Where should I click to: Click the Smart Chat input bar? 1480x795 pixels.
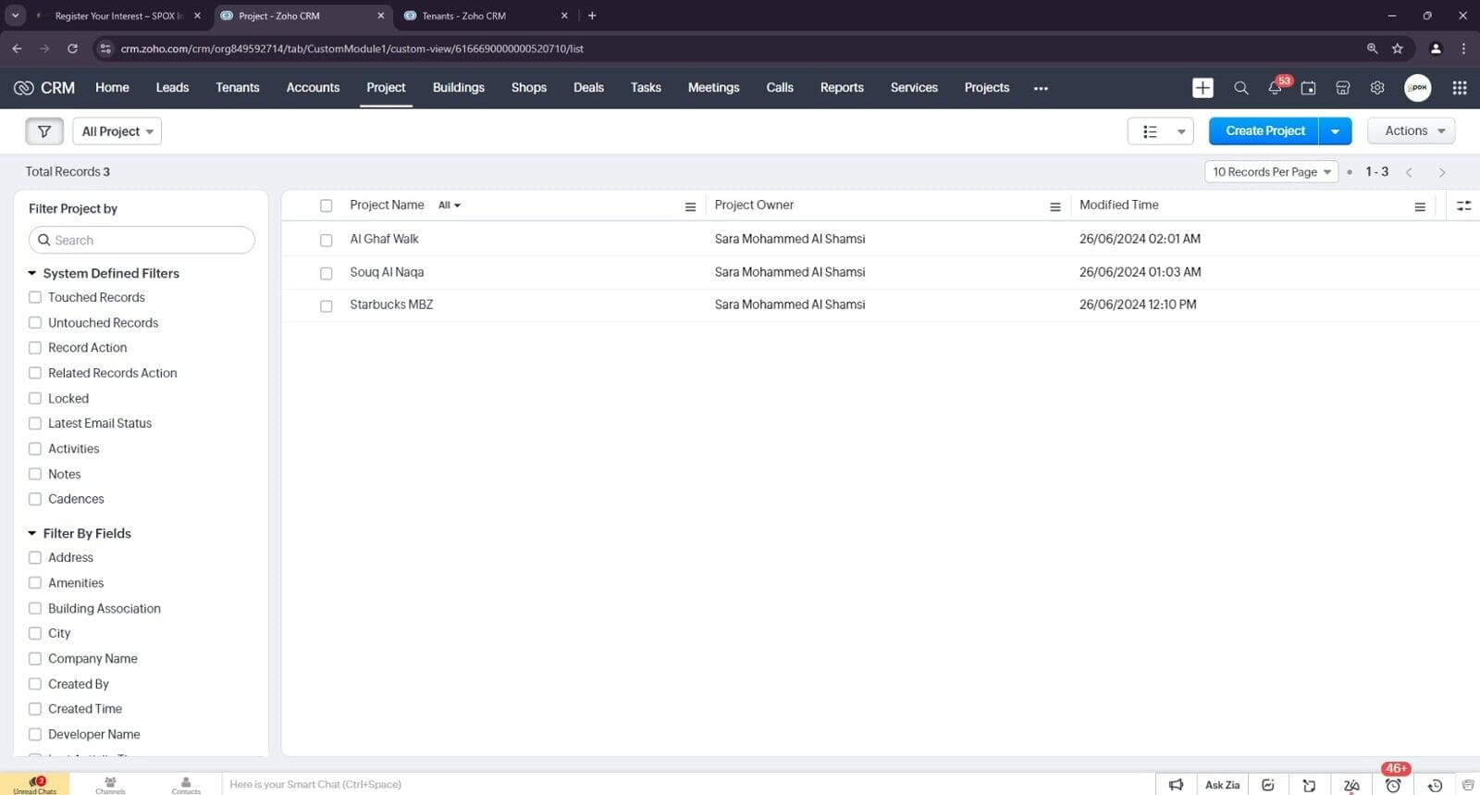688,785
